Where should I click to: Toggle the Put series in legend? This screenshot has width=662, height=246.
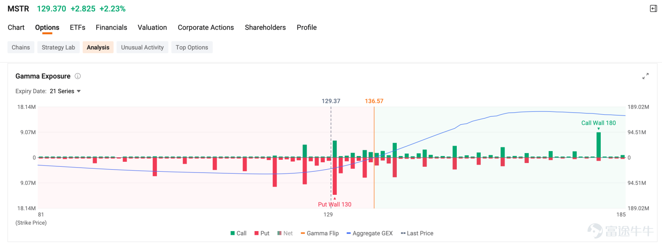[262, 233]
